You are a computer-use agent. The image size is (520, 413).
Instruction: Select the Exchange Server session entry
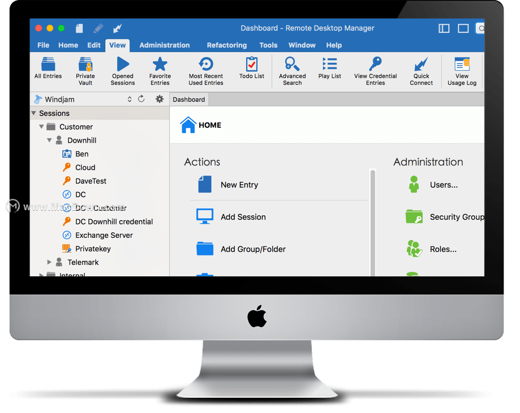104,235
